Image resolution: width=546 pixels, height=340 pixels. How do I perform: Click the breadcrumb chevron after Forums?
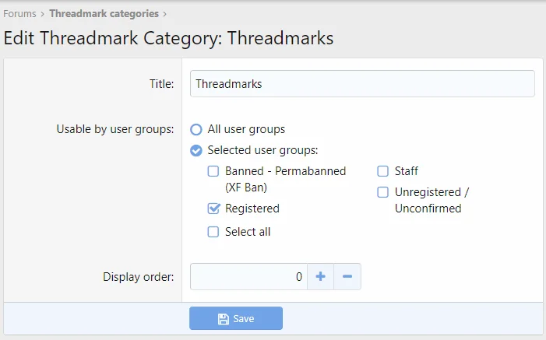(43, 14)
